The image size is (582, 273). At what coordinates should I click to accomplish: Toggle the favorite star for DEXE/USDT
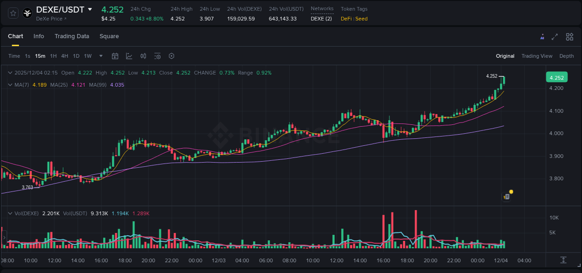(13, 13)
